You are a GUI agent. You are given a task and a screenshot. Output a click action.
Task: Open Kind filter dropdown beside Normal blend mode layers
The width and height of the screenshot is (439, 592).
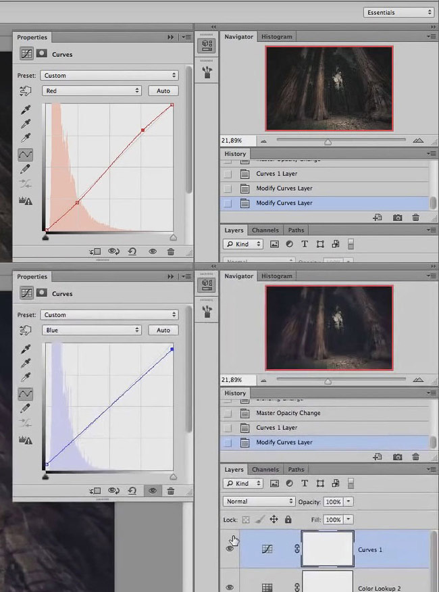pos(242,483)
